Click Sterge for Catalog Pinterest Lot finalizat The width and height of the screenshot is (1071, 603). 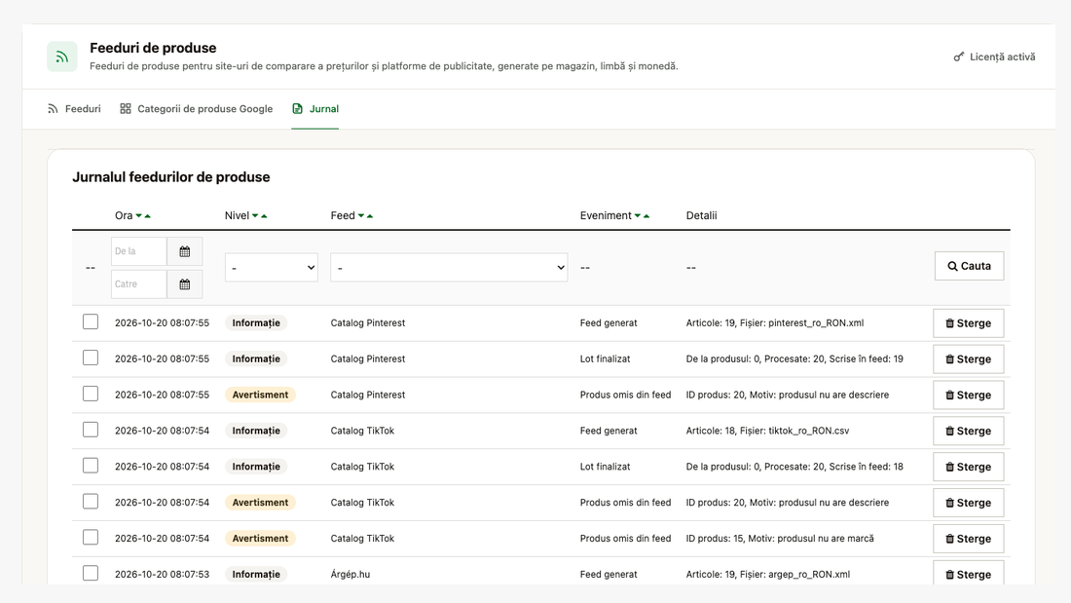(969, 358)
